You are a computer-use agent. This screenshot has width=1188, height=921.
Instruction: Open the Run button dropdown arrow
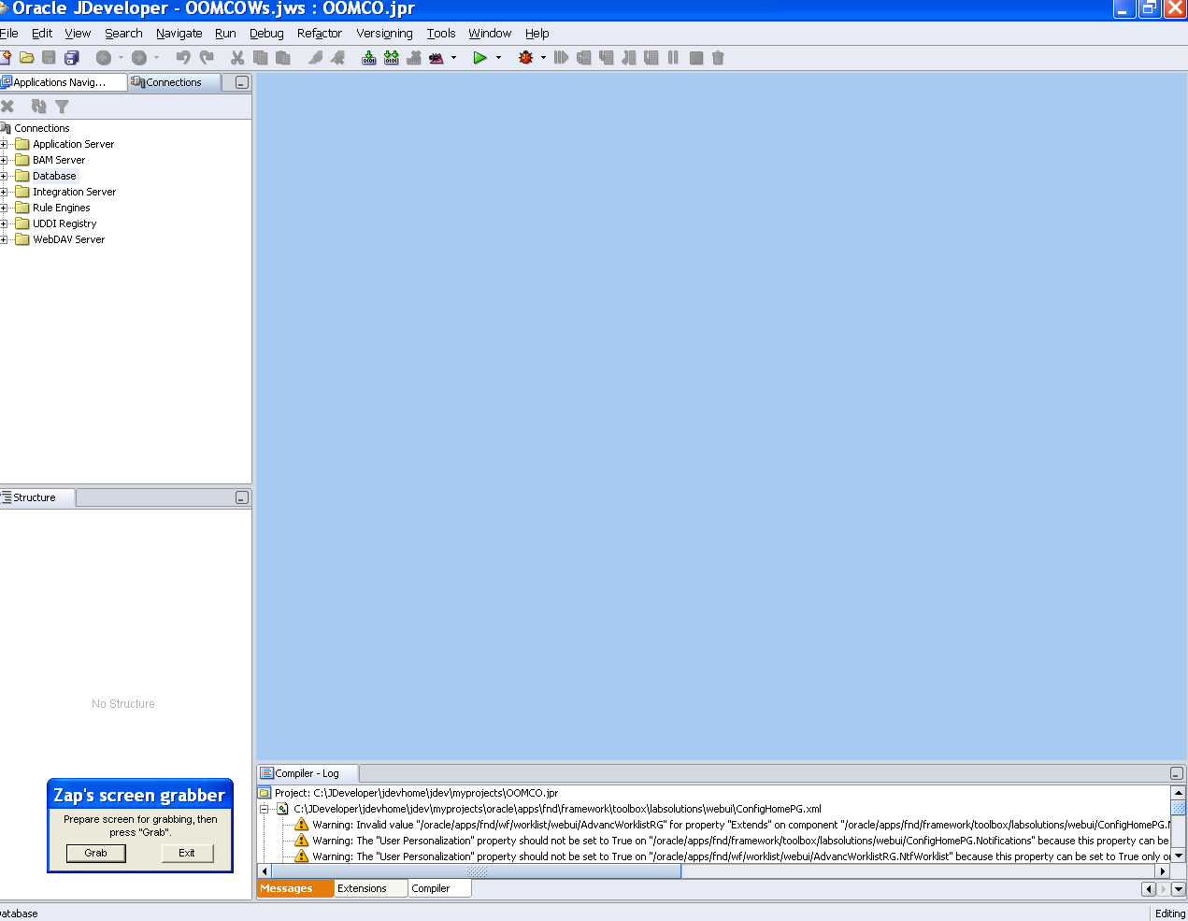498,58
